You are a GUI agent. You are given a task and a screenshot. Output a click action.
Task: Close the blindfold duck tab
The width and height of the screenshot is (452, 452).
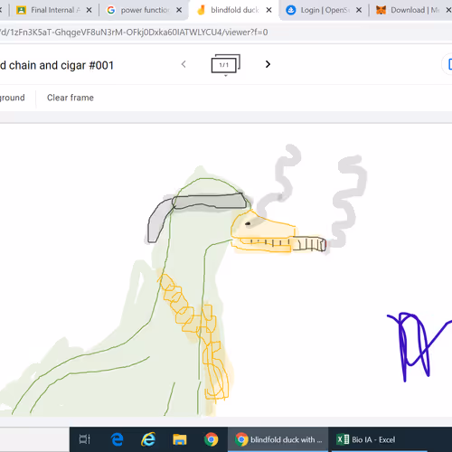[268, 10]
